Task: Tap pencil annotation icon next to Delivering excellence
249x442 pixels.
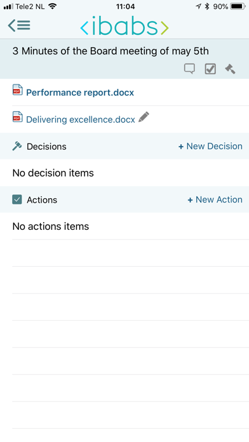Action: (144, 117)
